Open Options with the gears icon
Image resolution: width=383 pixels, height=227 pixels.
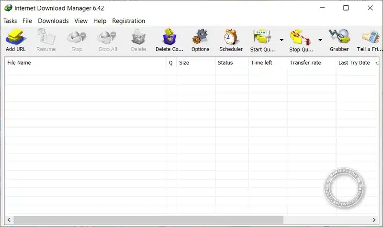tap(200, 37)
